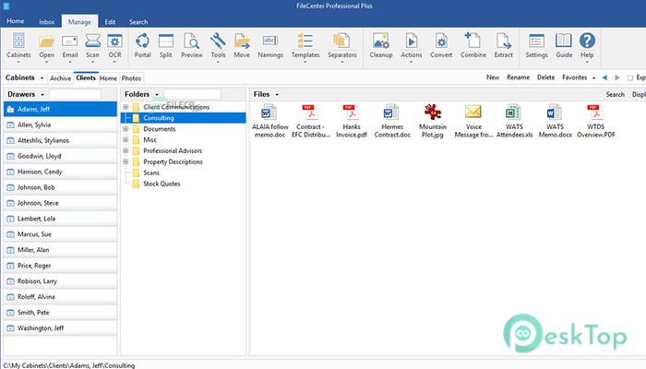Open the Settings ribbon icon

[x=536, y=46]
